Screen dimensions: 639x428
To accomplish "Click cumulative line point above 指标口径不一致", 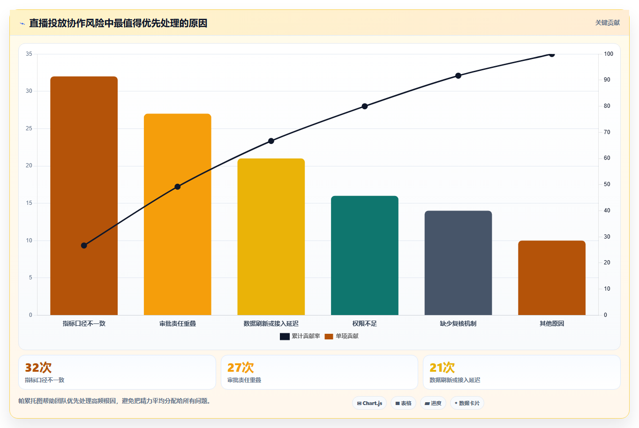I will [84, 246].
